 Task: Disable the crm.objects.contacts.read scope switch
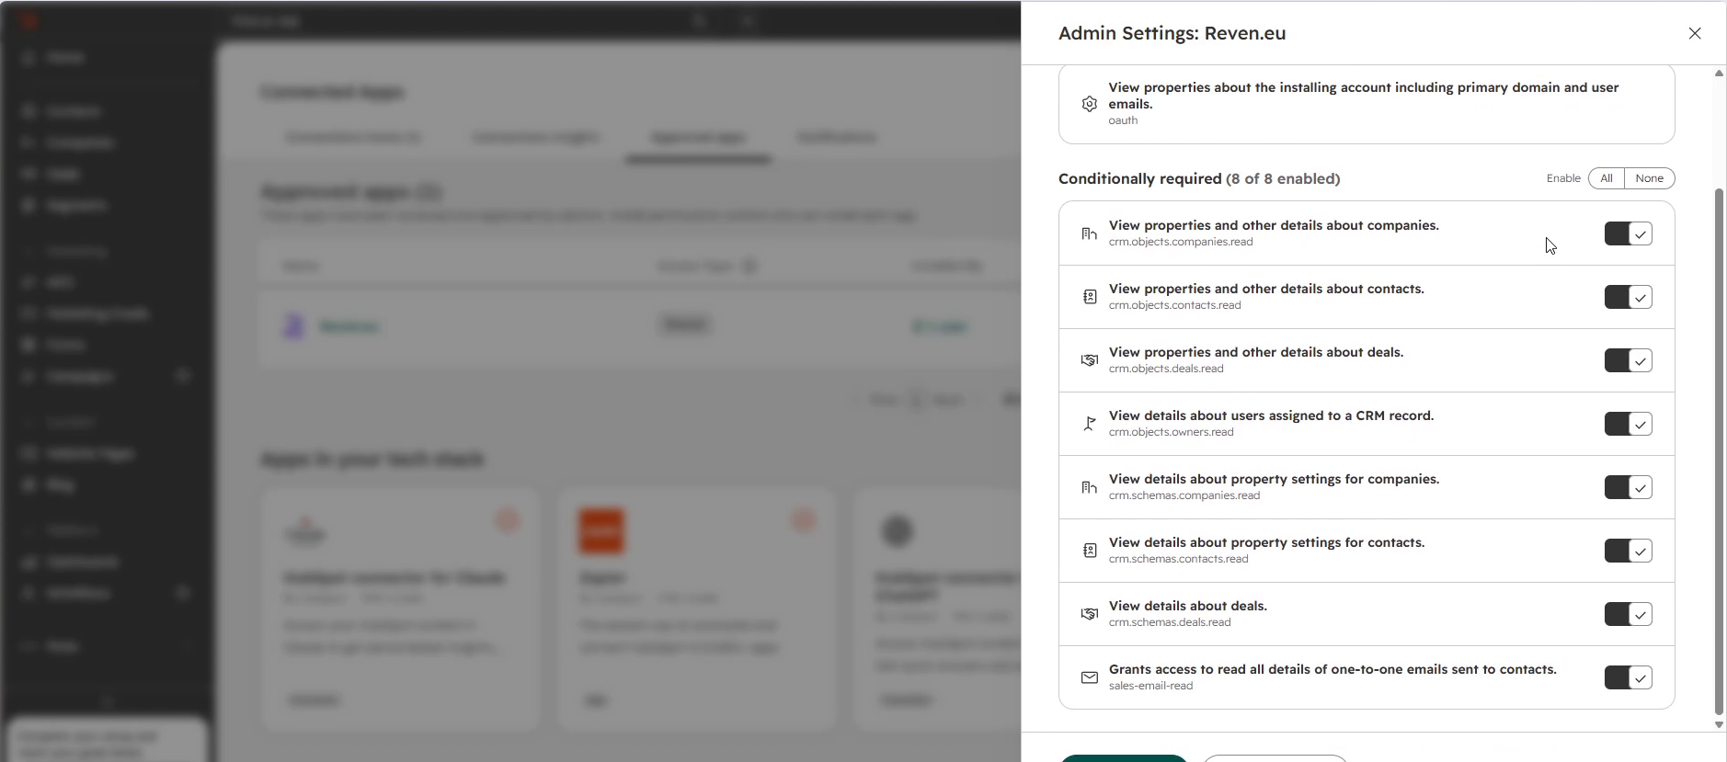tap(1629, 297)
